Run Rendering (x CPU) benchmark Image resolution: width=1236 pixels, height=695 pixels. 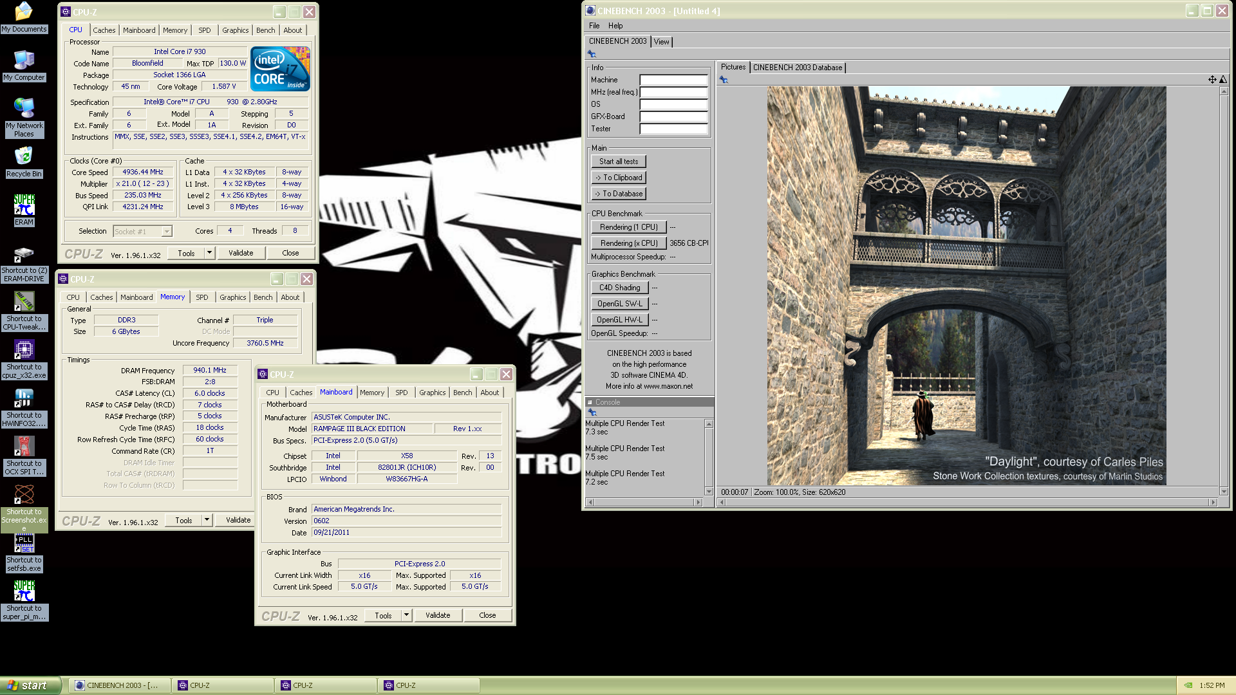pyautogui.click(x=628, y=243)
